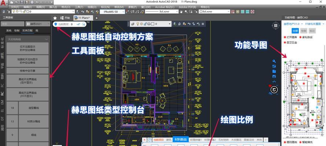Select the 石材地砖 tab on material bar

(x=223, y=140)
